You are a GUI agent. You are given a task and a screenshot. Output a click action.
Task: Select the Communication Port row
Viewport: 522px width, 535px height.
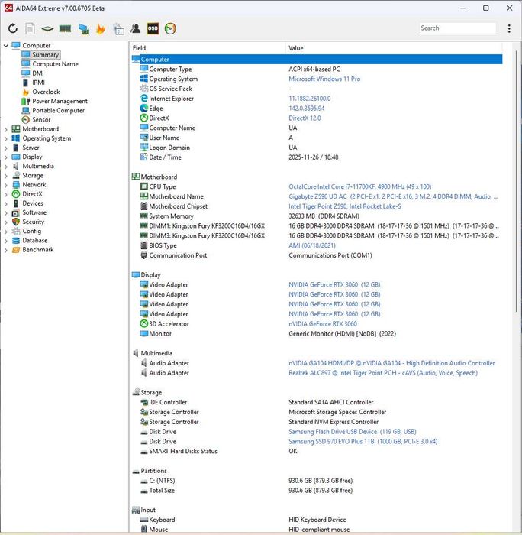pyautogui.click(x=317, y=255)
